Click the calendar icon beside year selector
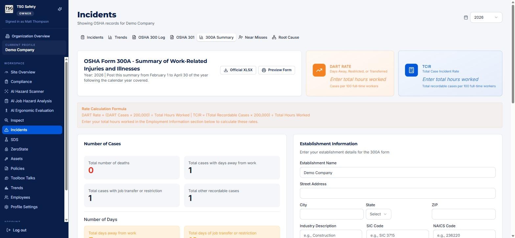Viewport: 515px width, 238px height. (466, 17)
